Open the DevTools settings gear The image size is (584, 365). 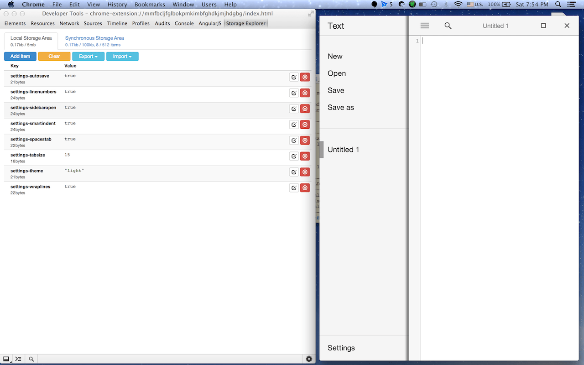point(309,359)
